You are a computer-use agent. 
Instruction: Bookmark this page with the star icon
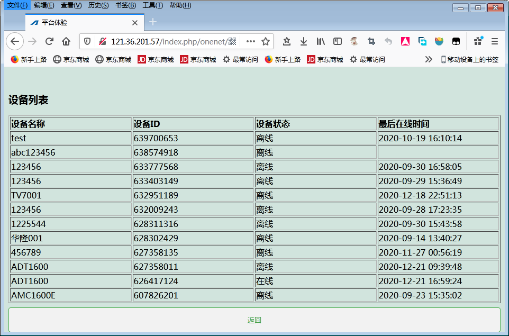click(266, 41)
